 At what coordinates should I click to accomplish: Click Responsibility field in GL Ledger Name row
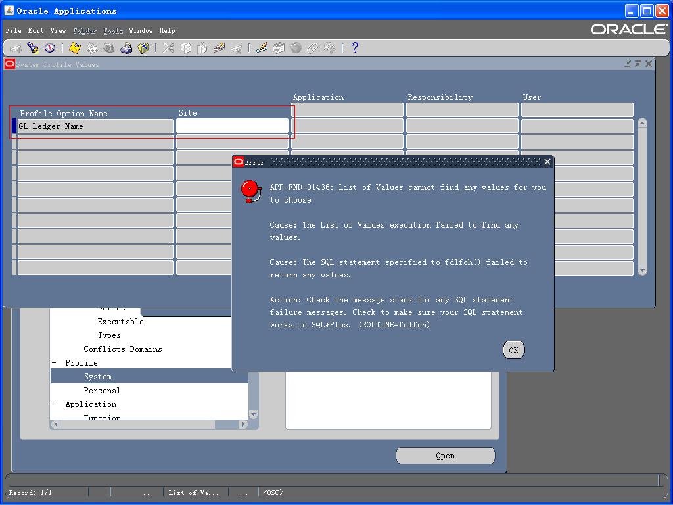click(462, 126)
